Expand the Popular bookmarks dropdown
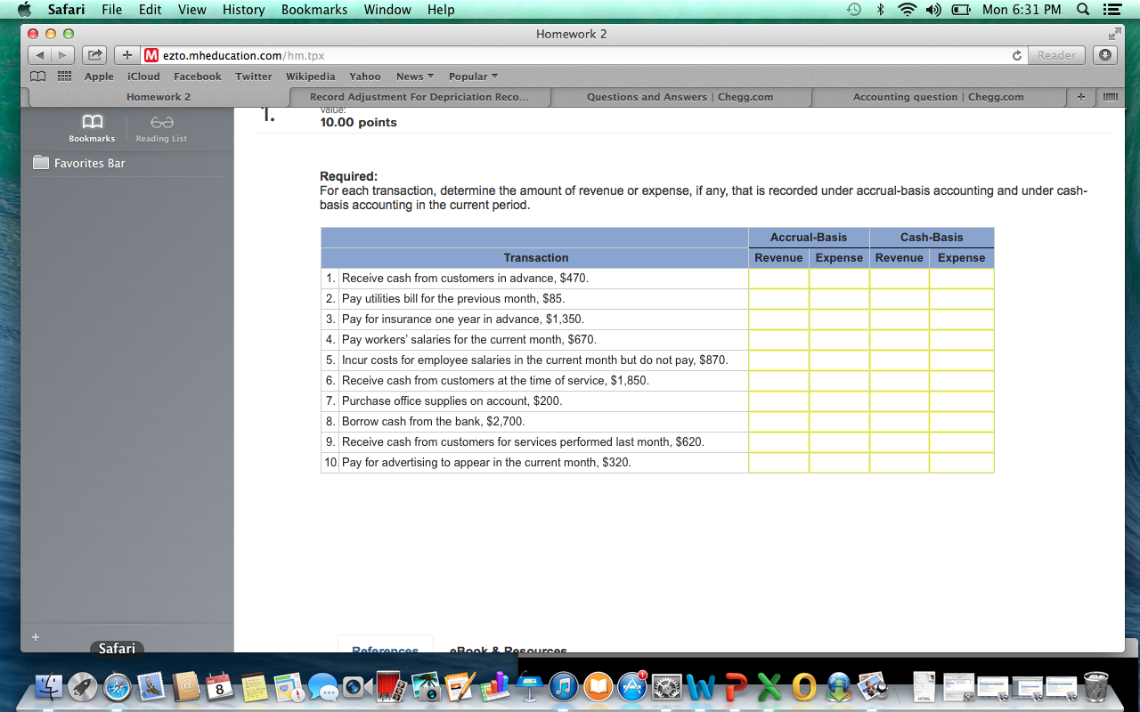This screenshot has height=712, width=1140. [473, 77]
